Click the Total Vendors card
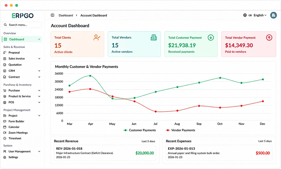The height and width of the screenshot is (169, 281). pyautogui.click(x=134, y=44)
